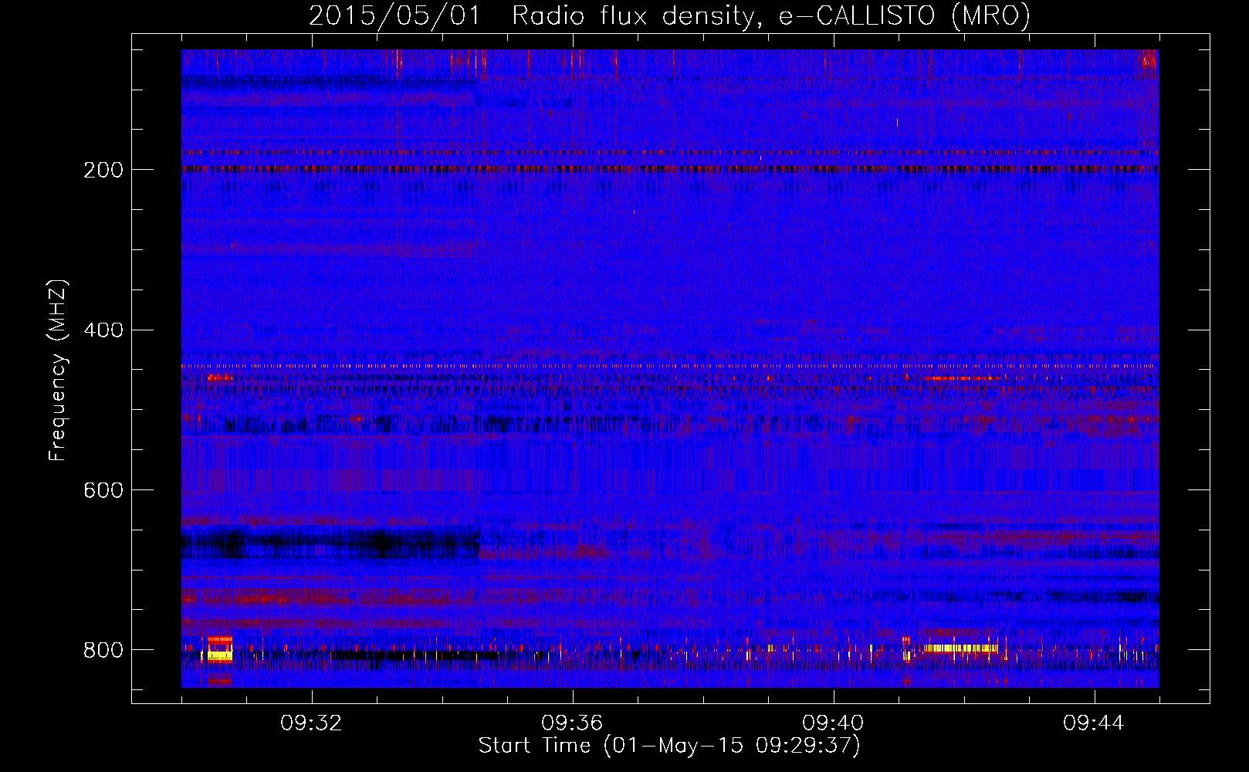Viewport: 1249px width, 772px height.
Task: Click the yellow-red block near 800 MHz at plot start
Action: click(220, 649)
